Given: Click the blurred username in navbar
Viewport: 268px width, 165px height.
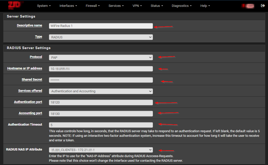Looking at the screenshot, I should pyautogui.click(x=248, y=6).
